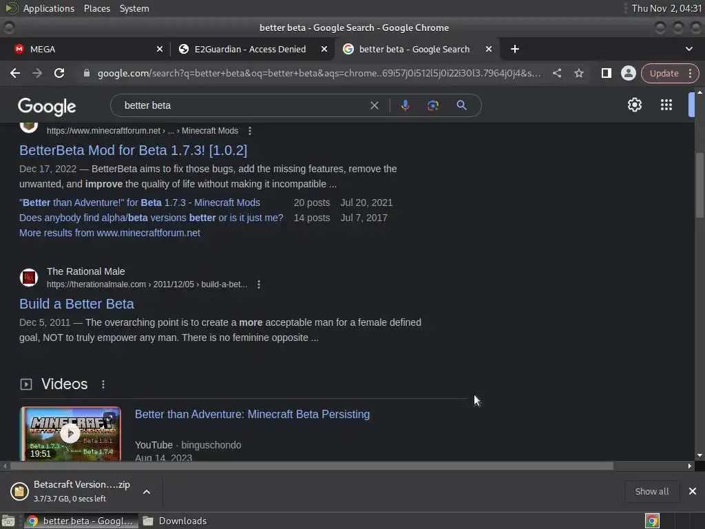Click Show all downloads
This screenshot has width=705, height=529.
(x=651, y=492)
